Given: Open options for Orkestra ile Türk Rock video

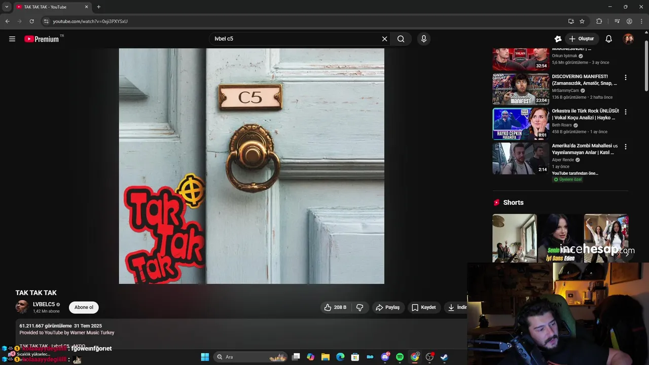Looking at the screenshot, I should click(x=625, y=112).
